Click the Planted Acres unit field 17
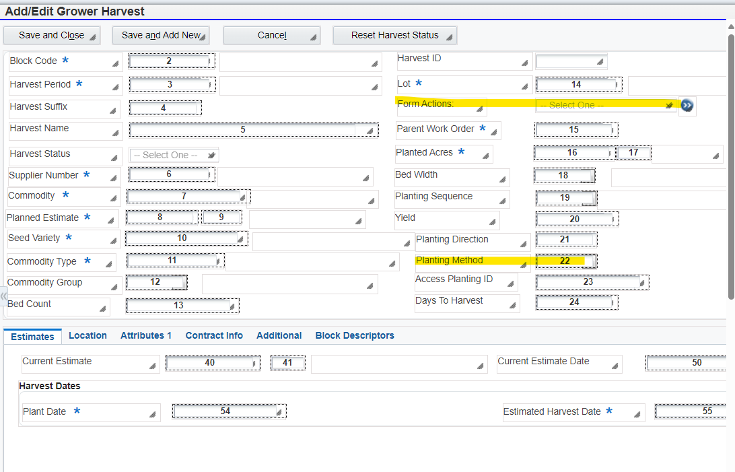Screen dimensions: 735x472 [x=634, y=153]
